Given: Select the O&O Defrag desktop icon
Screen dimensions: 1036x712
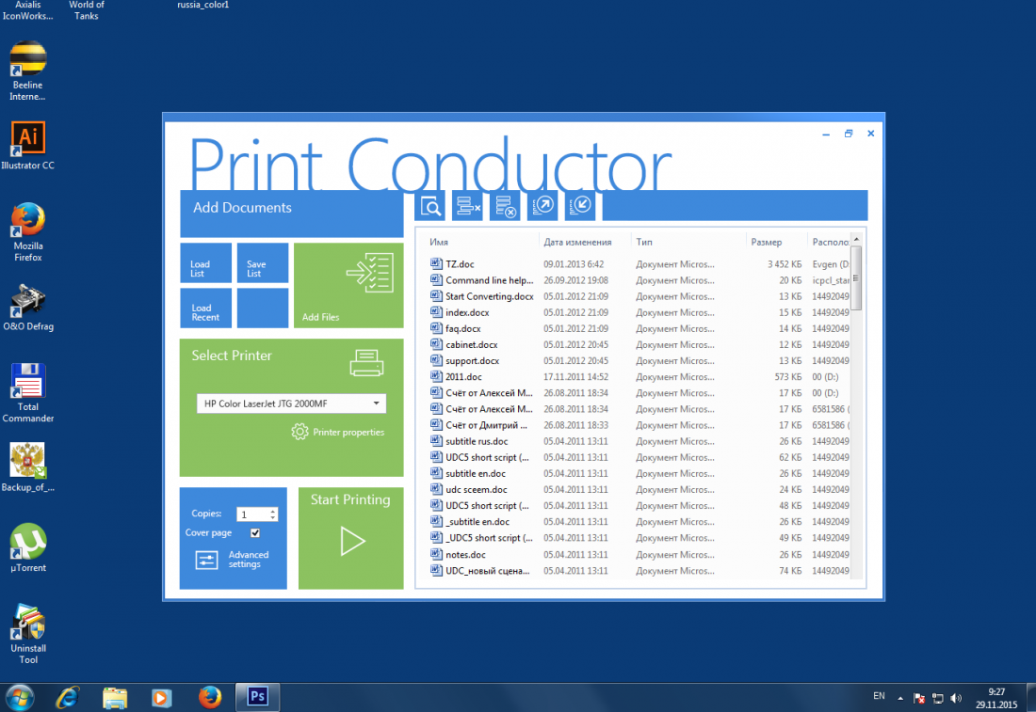Looking at the screenshot, I should click(27, 308).
